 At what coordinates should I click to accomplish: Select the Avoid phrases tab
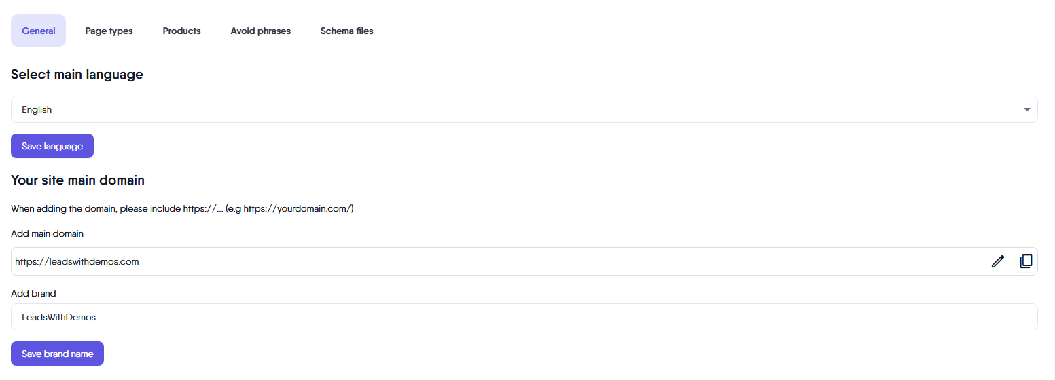[260, 31]
